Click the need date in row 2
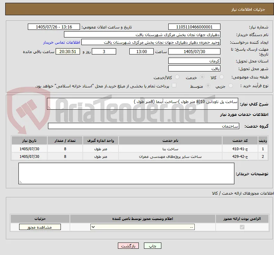 point(29,156)
